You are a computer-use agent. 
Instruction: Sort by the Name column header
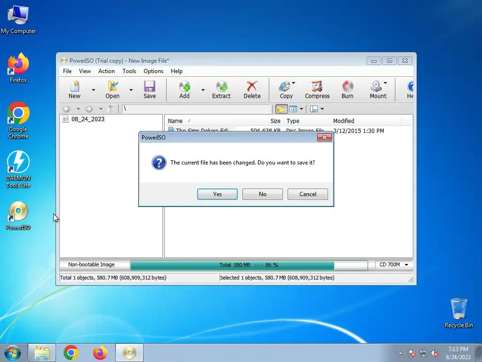pyautogui.click(x=201, y=121)
